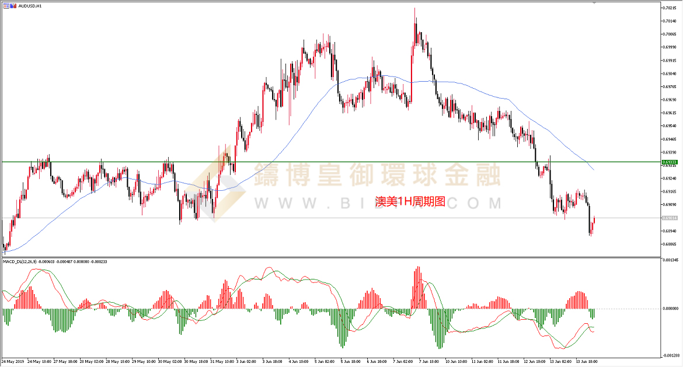Click the chart window icon beside AUDUSD

pos(5,6)
